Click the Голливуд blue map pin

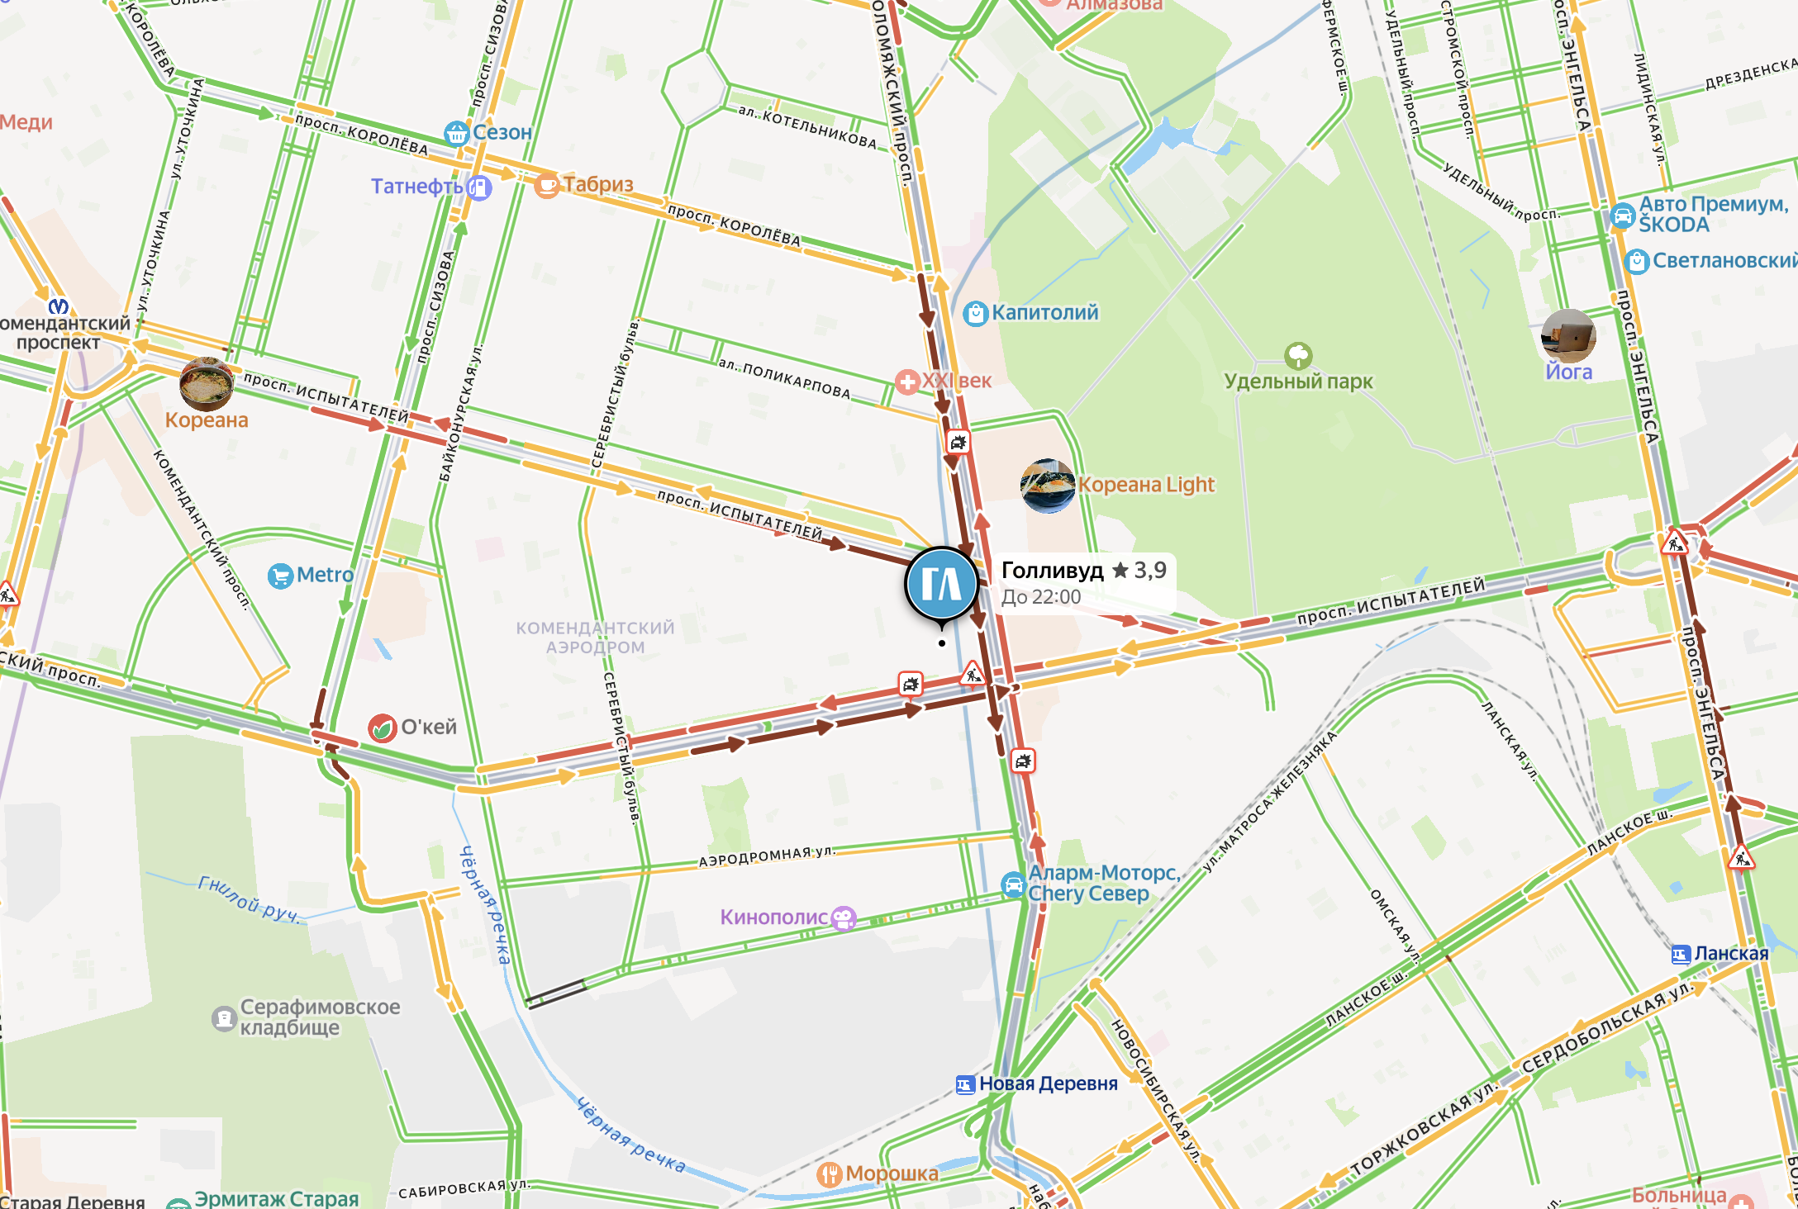[x=941, y=583]
